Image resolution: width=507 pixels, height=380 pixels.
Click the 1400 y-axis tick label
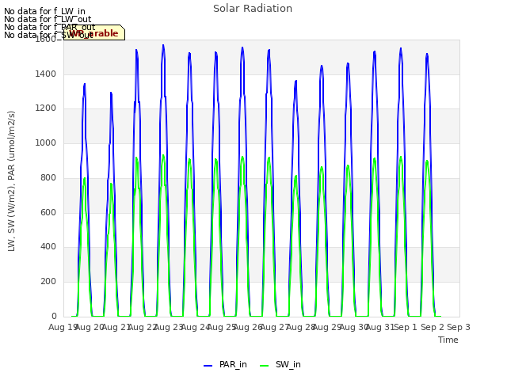pyautogui.click(x=46, y=74)
